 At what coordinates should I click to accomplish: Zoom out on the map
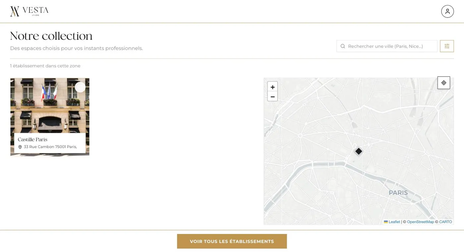click(x=272, y=96)
